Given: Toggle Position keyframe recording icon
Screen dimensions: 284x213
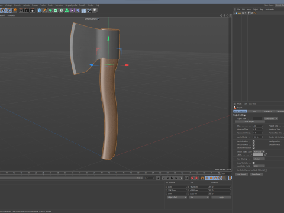Looking at the screenshot, I should (x=207, y=178).
